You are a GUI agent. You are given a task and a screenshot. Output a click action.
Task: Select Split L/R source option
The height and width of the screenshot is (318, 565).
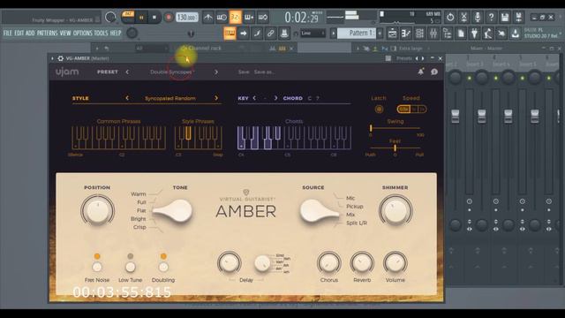(357, 223)
